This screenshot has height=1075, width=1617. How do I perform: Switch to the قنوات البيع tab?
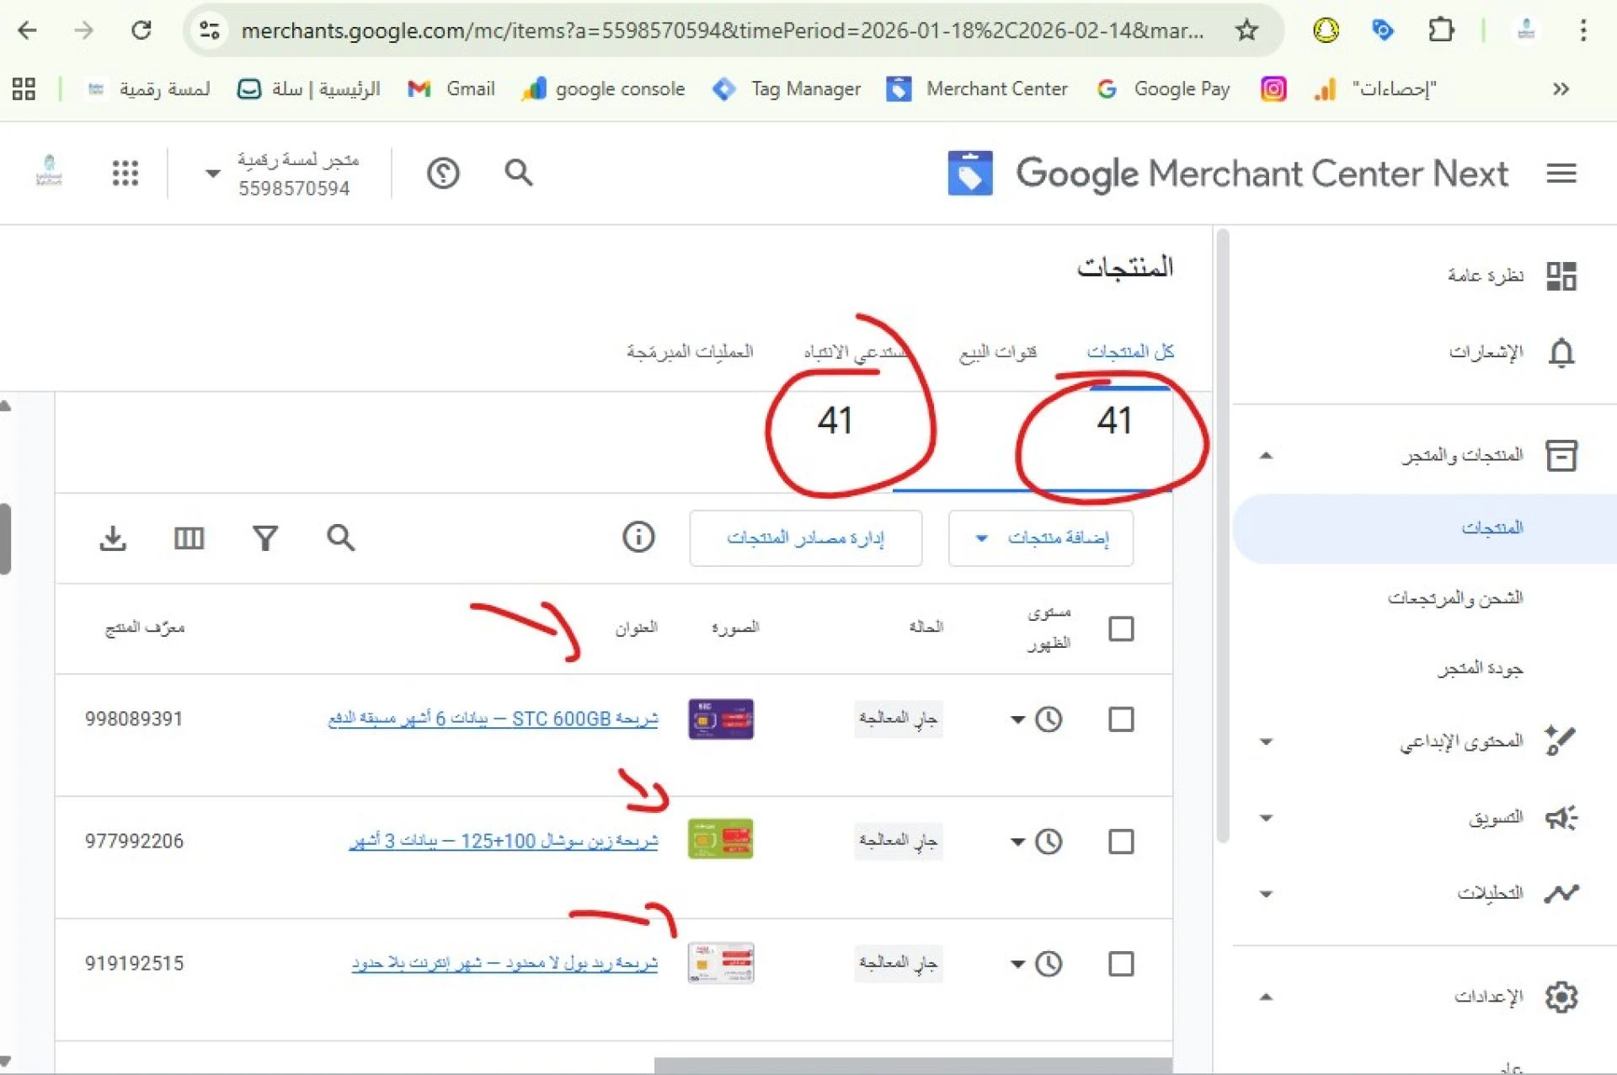[x=998, y=352]
